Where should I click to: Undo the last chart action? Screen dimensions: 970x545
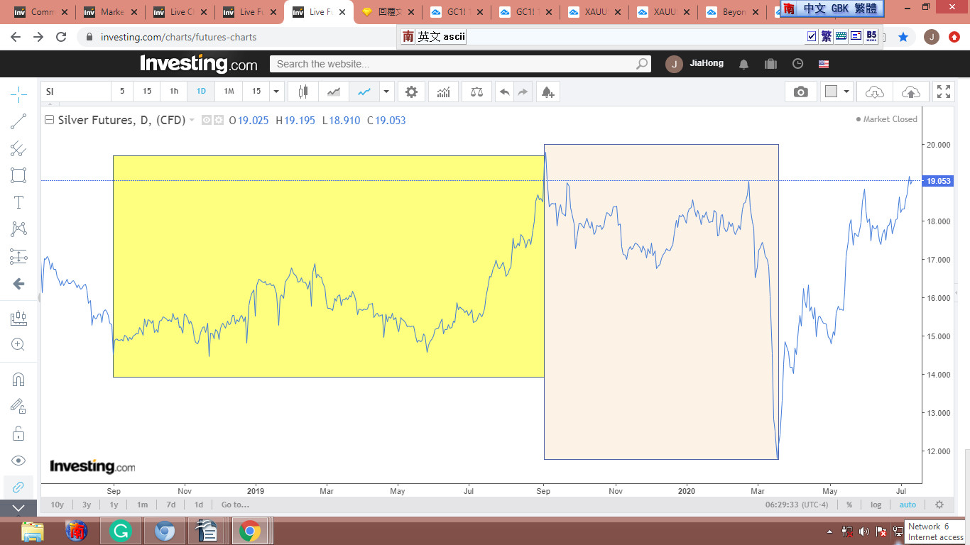pos(504,92)
